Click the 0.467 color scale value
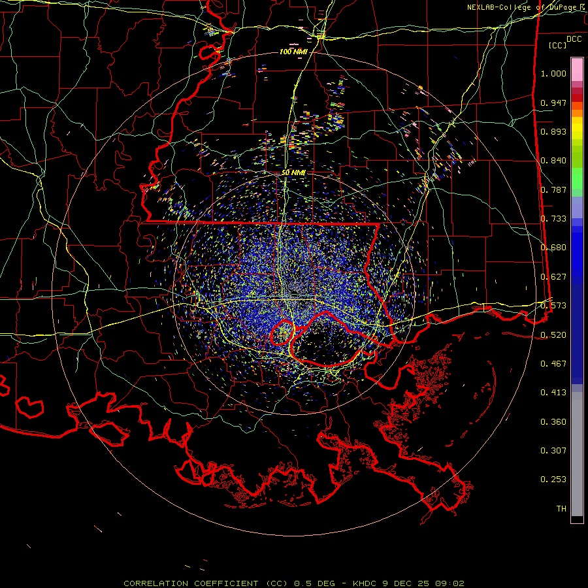This screenshot has width=588, height=588. click(x=553, y=364)
